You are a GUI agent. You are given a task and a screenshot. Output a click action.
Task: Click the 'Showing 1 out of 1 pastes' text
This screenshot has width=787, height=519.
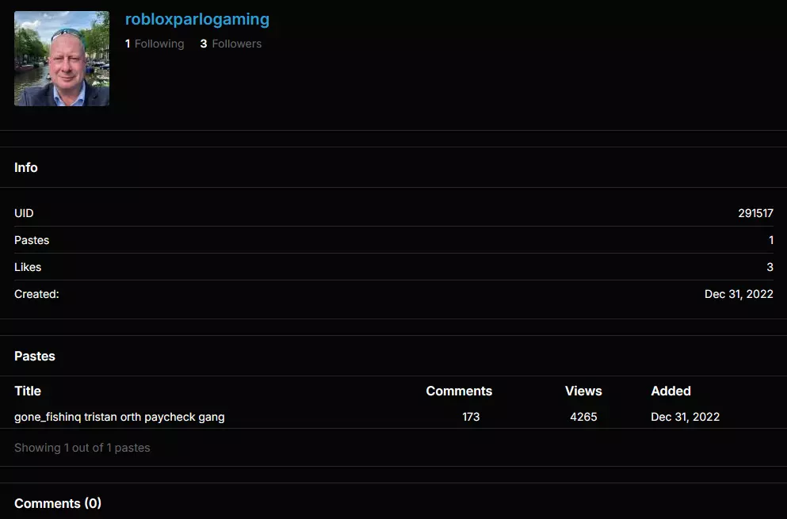tap(82, 448)
